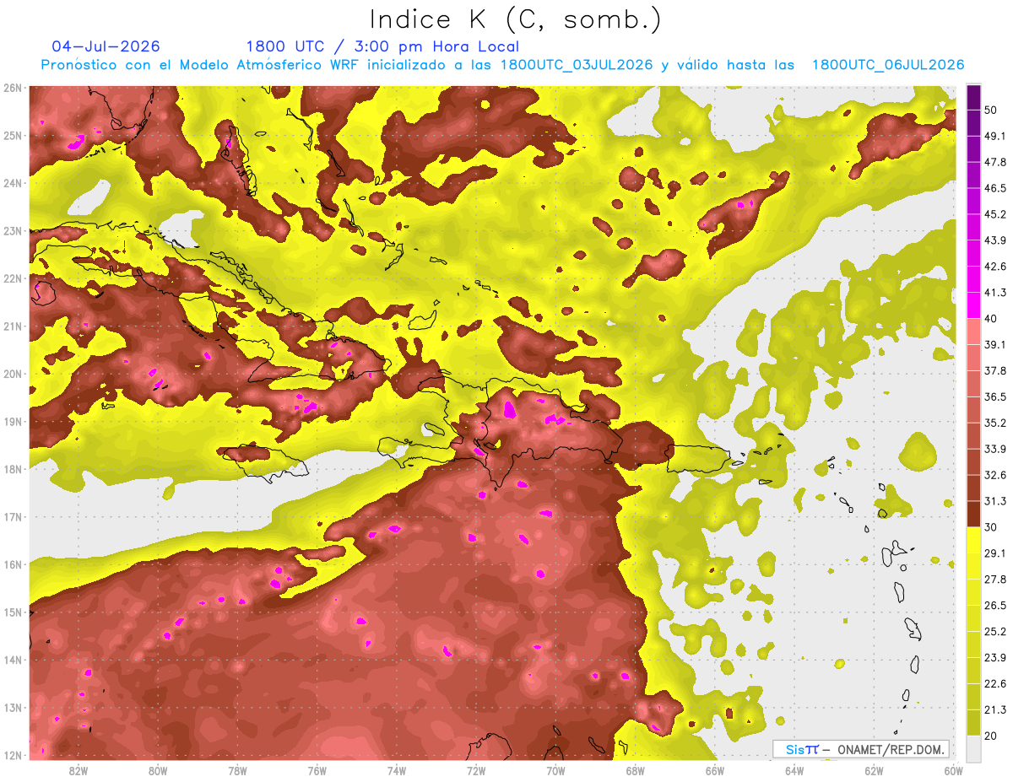Click the "24N" latitude label
Image resolution: width=1013 pixels, height=782 pixels.
(x=12, y=183)
